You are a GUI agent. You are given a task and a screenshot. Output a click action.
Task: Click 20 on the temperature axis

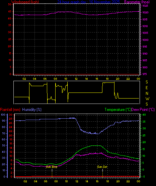click(x=144, y=142)
